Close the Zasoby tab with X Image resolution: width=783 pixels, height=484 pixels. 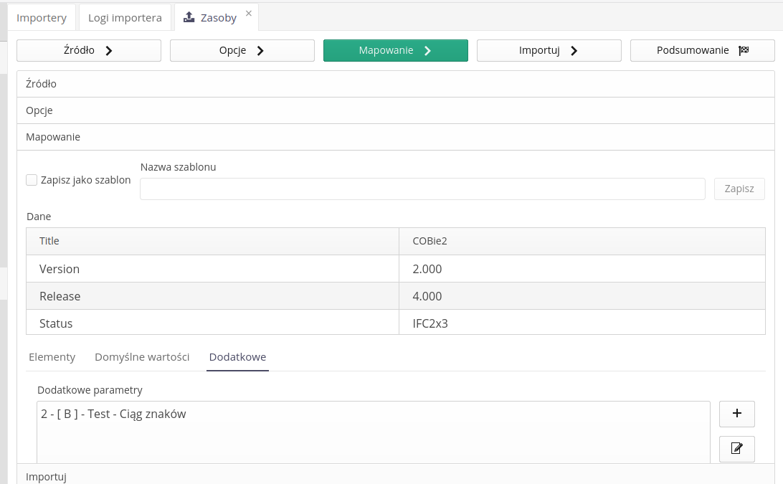coord(249,14)
